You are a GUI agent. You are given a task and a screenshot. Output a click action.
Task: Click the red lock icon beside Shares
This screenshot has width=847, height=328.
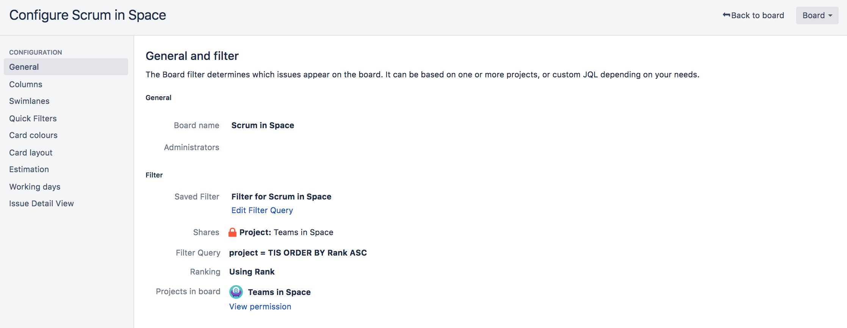(232, 232)
